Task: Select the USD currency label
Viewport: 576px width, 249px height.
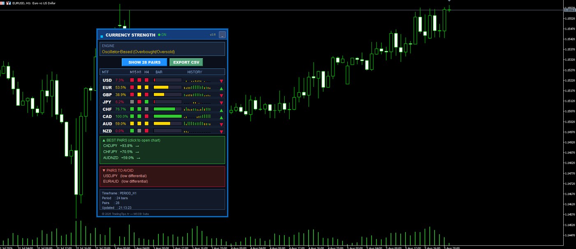Action: (x=107, y=80)
